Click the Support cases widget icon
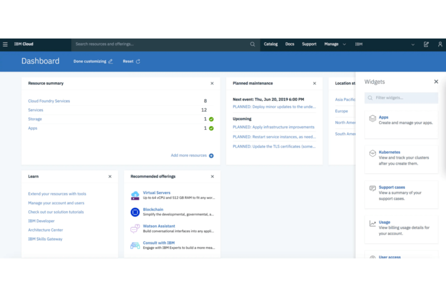This screenshot has width=446, height=297. point(372,188)
